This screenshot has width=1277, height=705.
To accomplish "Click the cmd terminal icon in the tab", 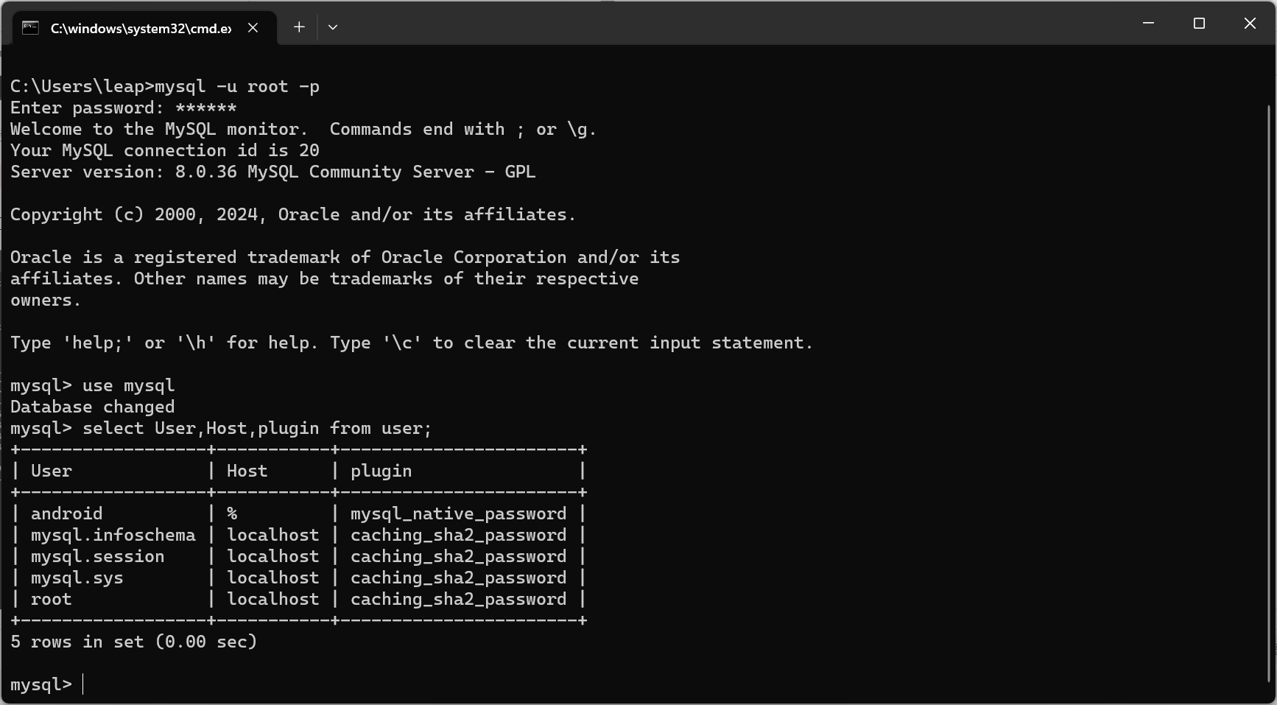I will (30, 28).
